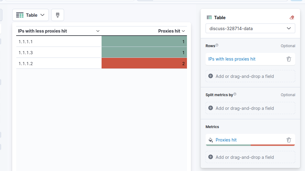Delete the Proxies hit metric

[289, 140]
